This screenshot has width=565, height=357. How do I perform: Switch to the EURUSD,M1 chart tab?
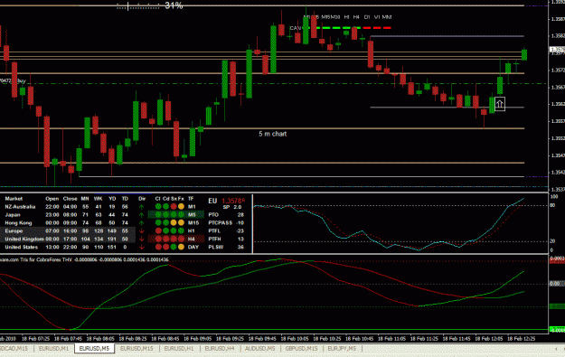point(53,348)
